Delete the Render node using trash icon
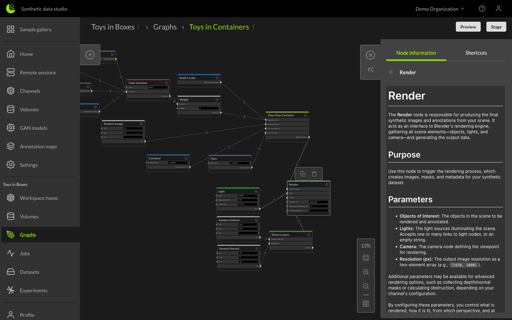This screenshot has height=320, width=512. pos(314,174)
